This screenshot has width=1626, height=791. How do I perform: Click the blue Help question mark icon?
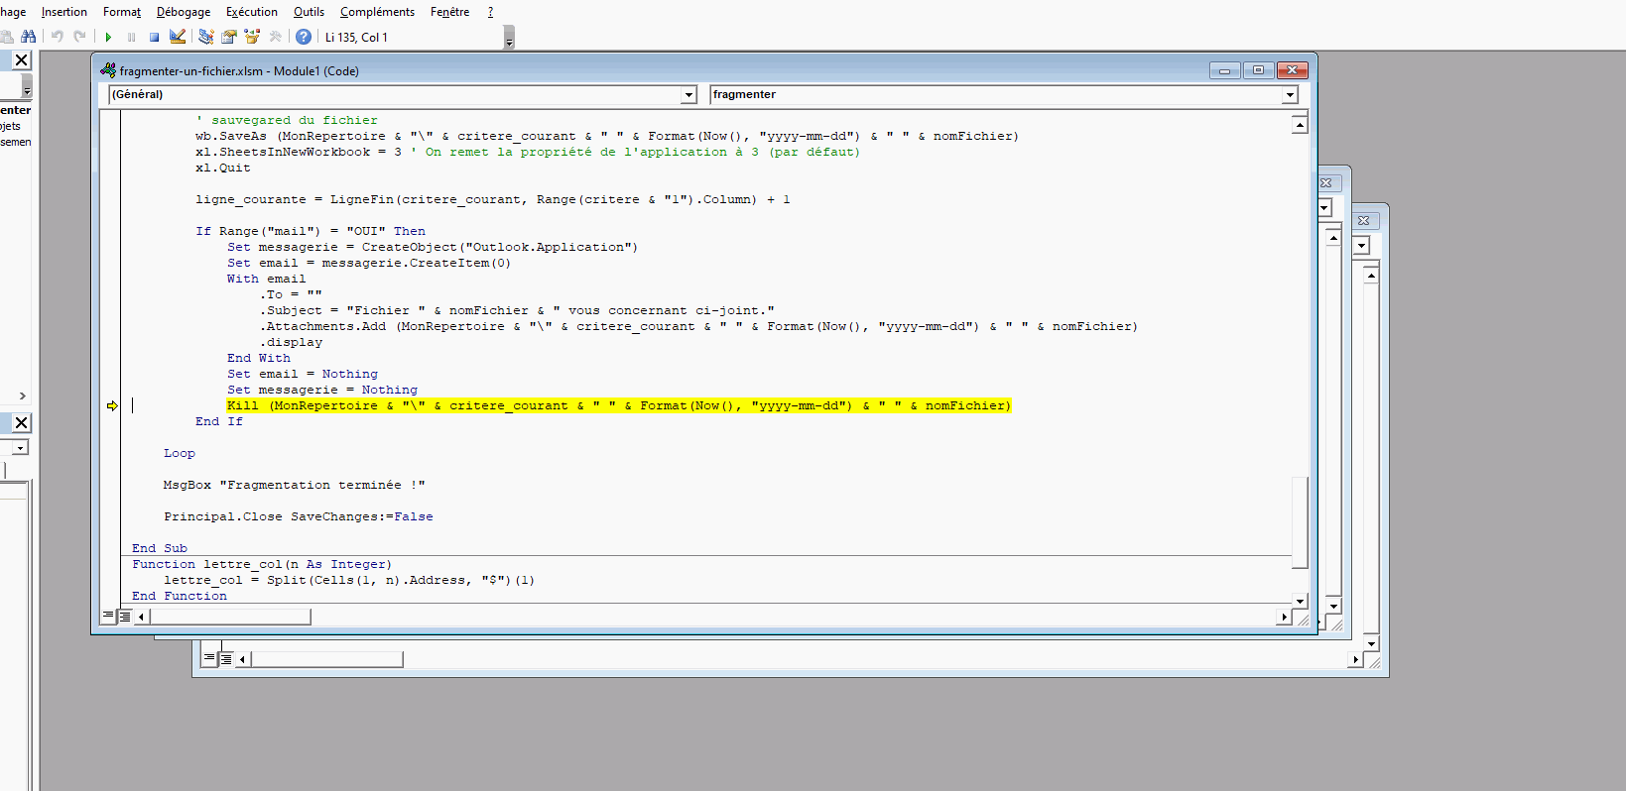[304, 37]
